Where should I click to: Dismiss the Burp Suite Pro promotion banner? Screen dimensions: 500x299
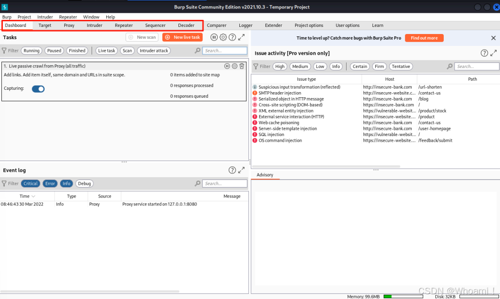[x=493, y=38]
